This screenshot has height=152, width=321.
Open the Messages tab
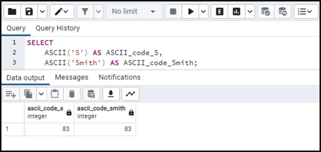[71, 77]
